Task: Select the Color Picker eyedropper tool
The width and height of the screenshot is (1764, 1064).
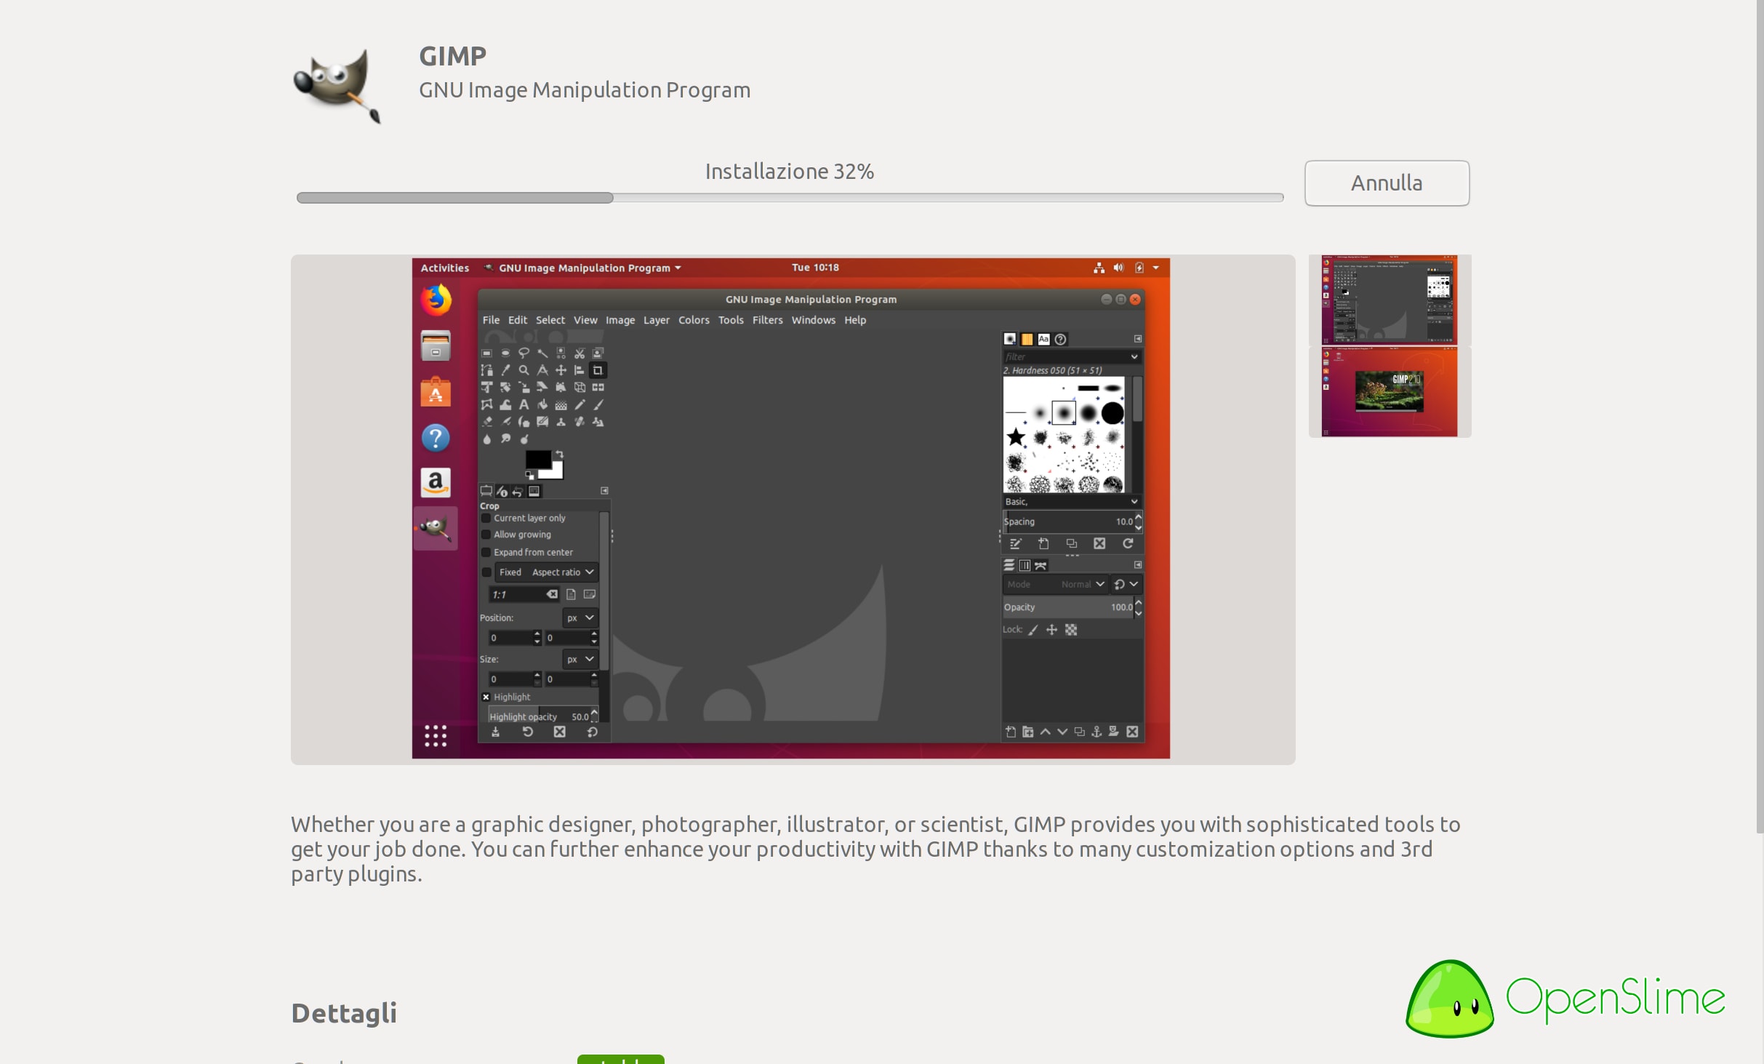Action: point(505,370)
